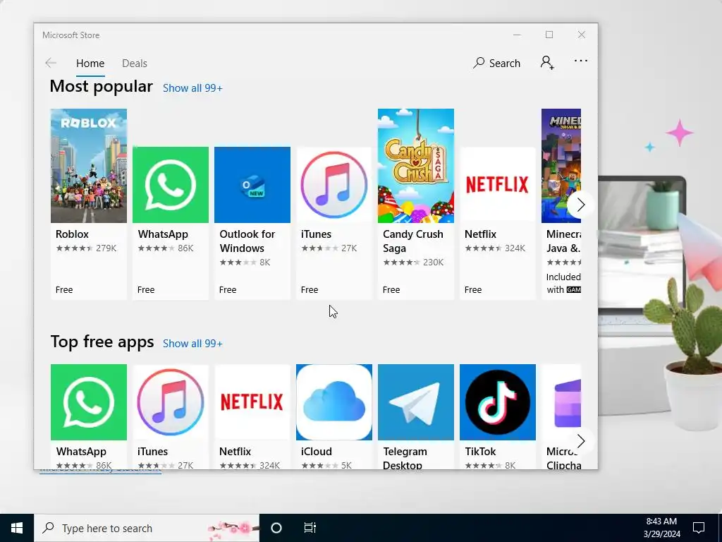722x542 pixels.
Task: Open Cortana from the taskbar
Action: [x=276, y=528]
